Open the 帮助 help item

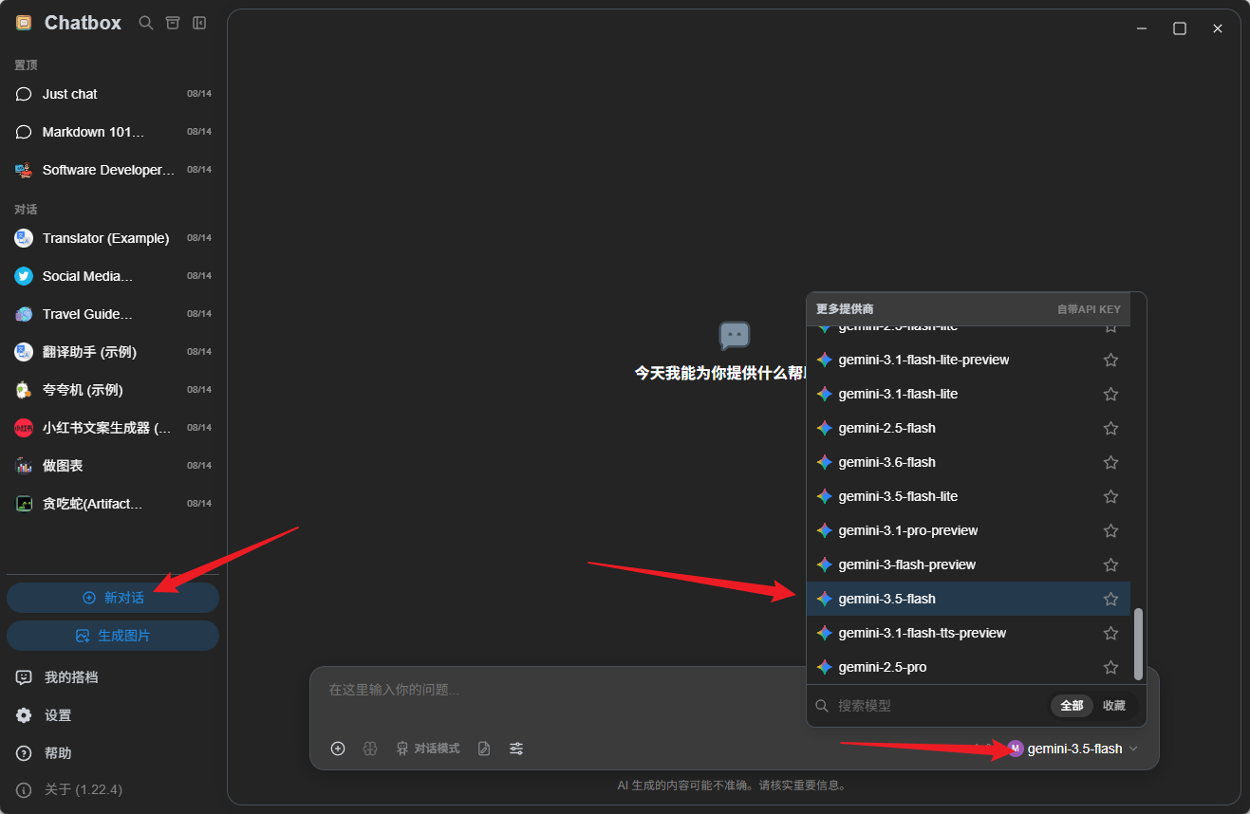coord(113,753)
